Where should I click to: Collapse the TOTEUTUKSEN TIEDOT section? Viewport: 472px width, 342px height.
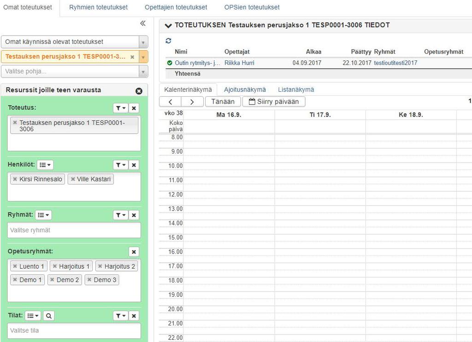coord(168,26)
